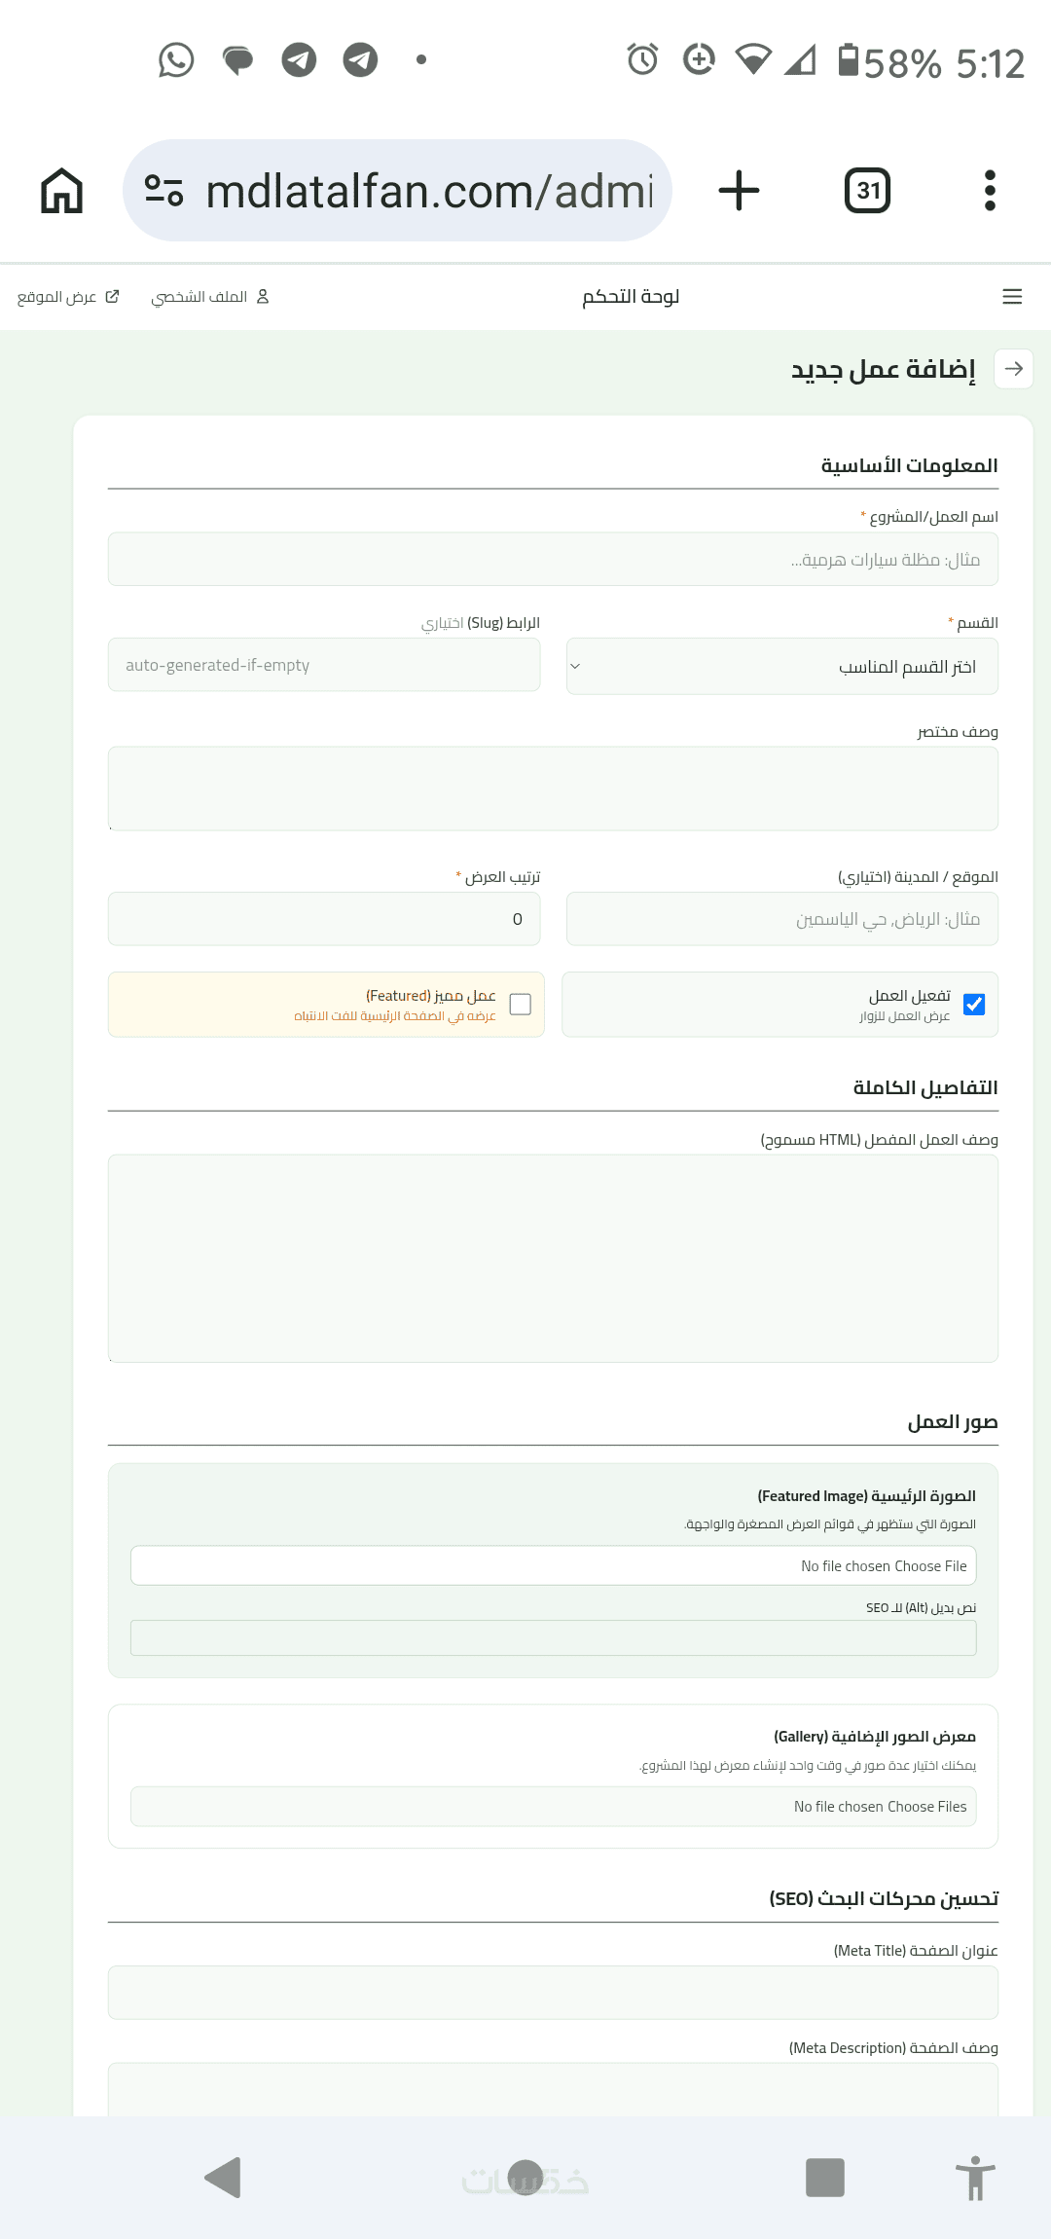Open the hamburger menu in dashboard header
This screenshot has width=1051, height=2239.
1012,297
